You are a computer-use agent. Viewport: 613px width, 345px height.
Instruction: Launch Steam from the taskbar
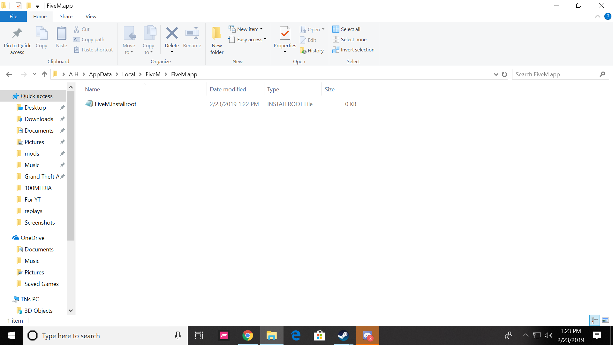coord(344,335)
